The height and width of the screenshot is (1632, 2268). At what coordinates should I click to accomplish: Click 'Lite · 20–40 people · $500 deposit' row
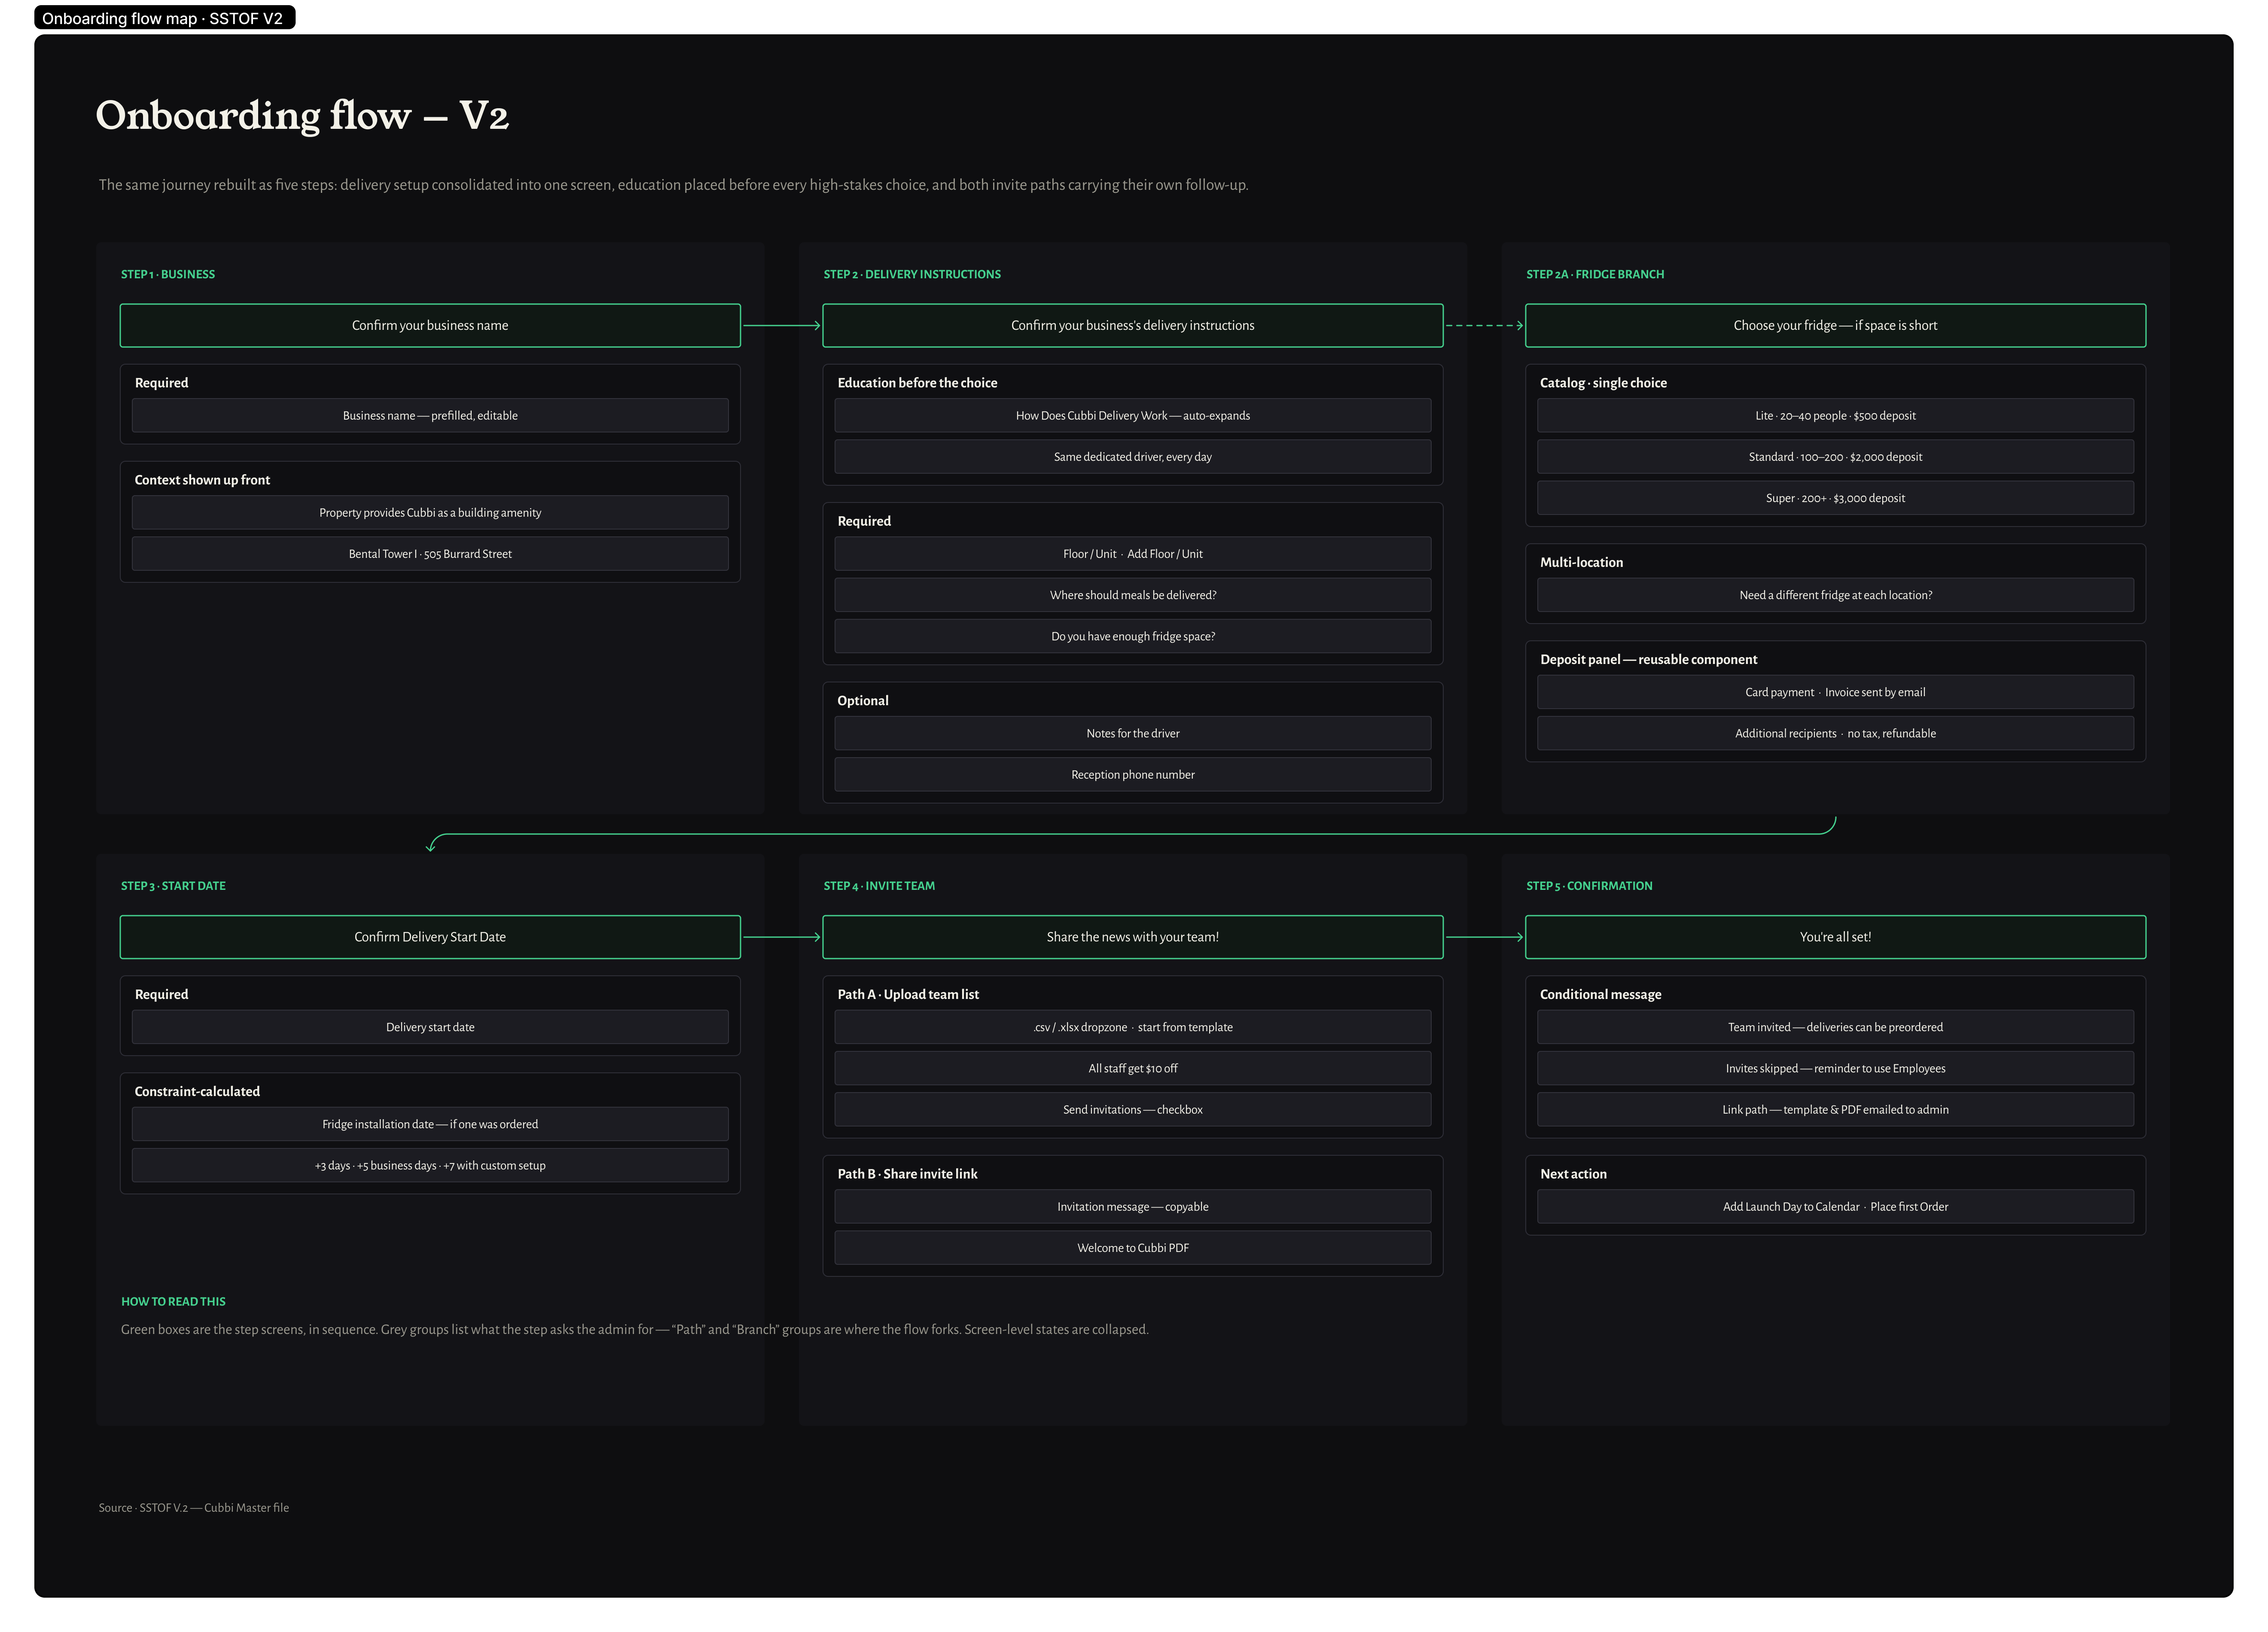1835,416
